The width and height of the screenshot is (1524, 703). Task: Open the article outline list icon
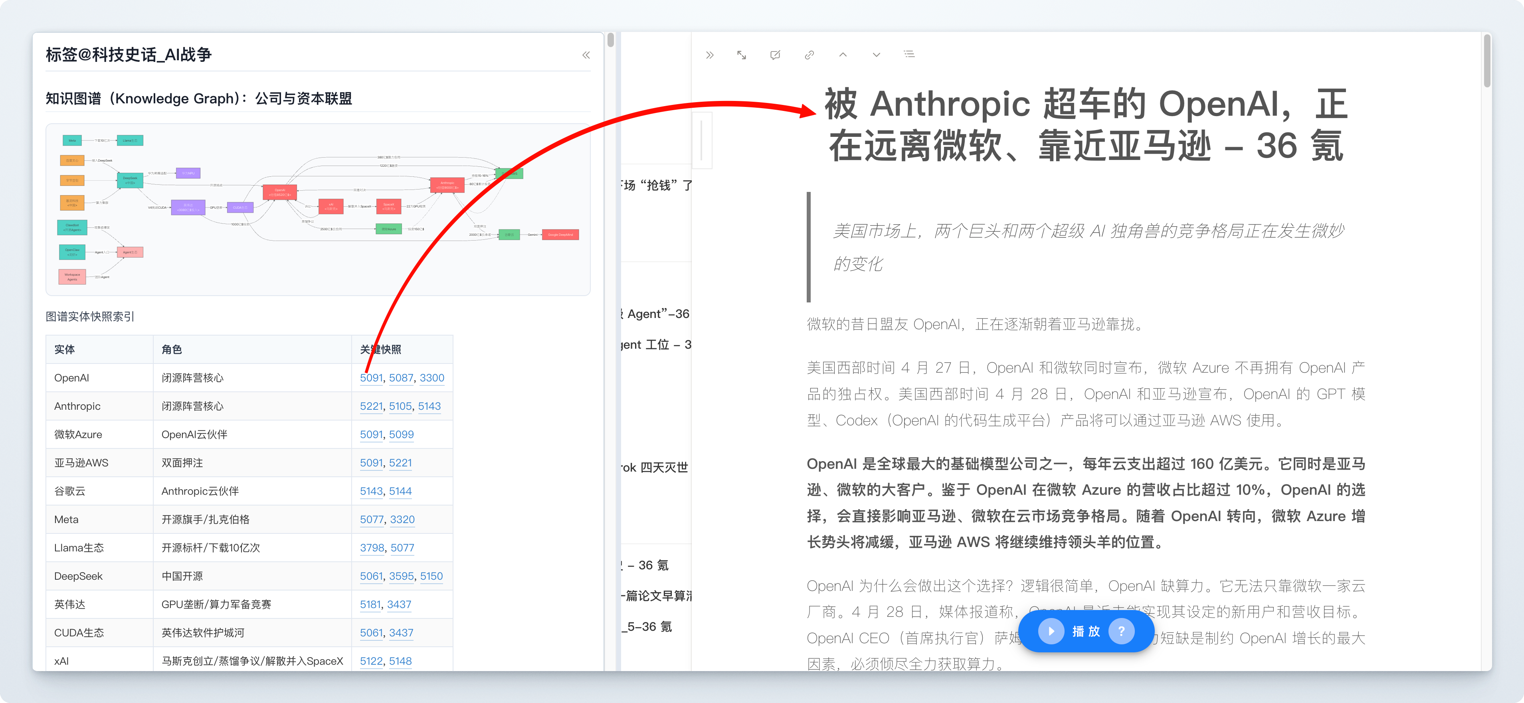[909, 54]
